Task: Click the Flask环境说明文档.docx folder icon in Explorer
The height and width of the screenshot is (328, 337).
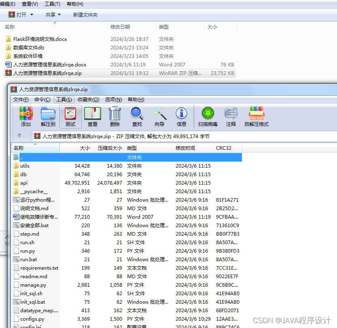Action: click(x=8, y=39)
